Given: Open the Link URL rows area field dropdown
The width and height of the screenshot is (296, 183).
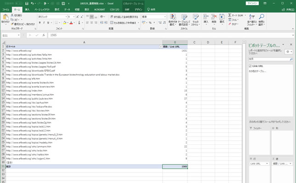Looking at the screenshot, I should click(267, 164).
